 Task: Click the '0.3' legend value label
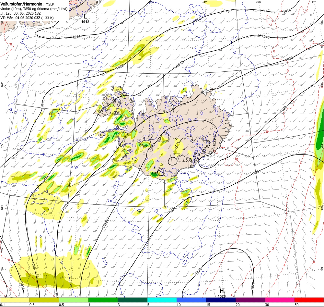[x=32, y=305]
